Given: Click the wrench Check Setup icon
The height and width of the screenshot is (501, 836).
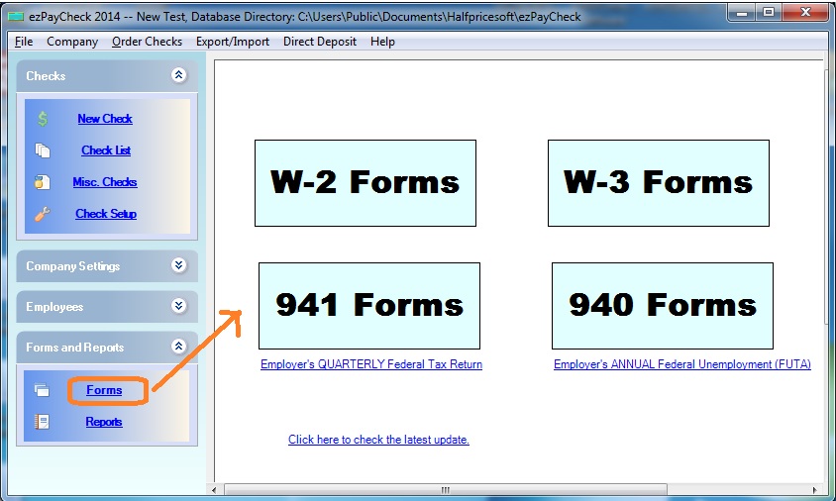Looking at the screenshot, I should point(43,214).
